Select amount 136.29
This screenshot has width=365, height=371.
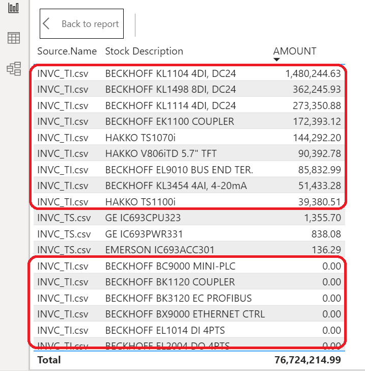click(x=326, y=250)
